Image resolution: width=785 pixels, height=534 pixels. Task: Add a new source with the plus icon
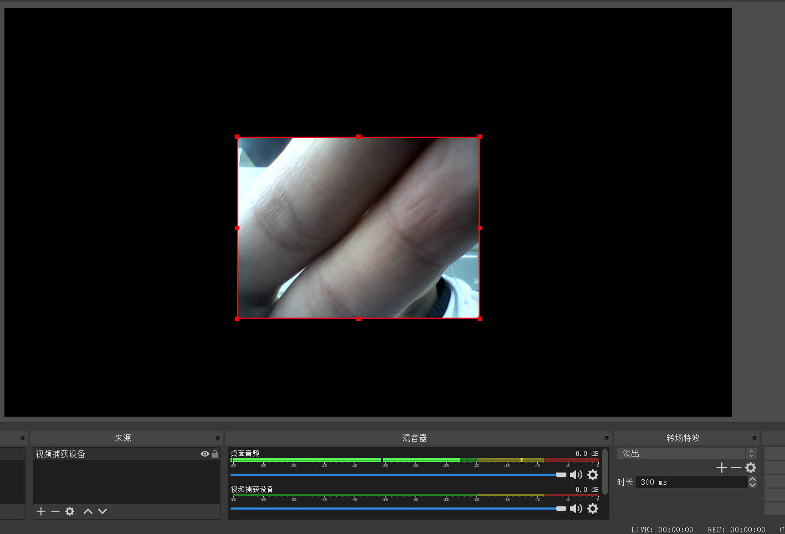click(41, 511)
